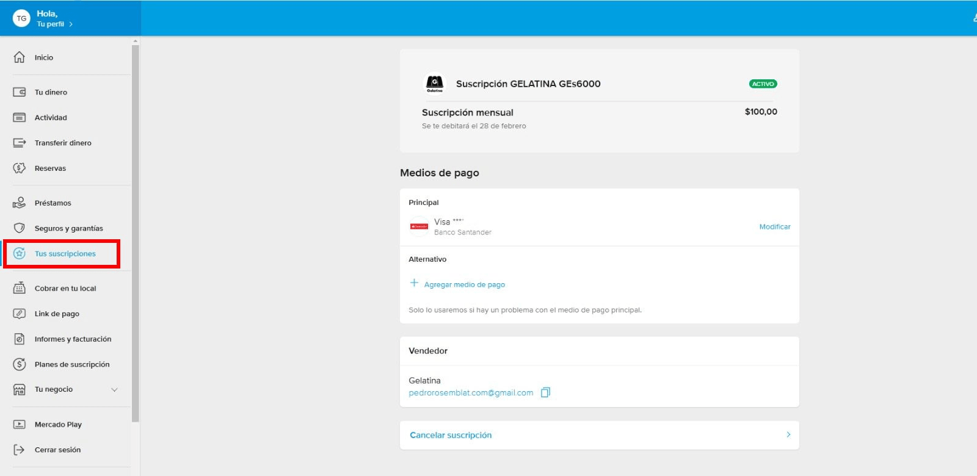Click the Tu dinero wallet icon
This screenshot has height=476, width=977.
(x=20, y=92)
